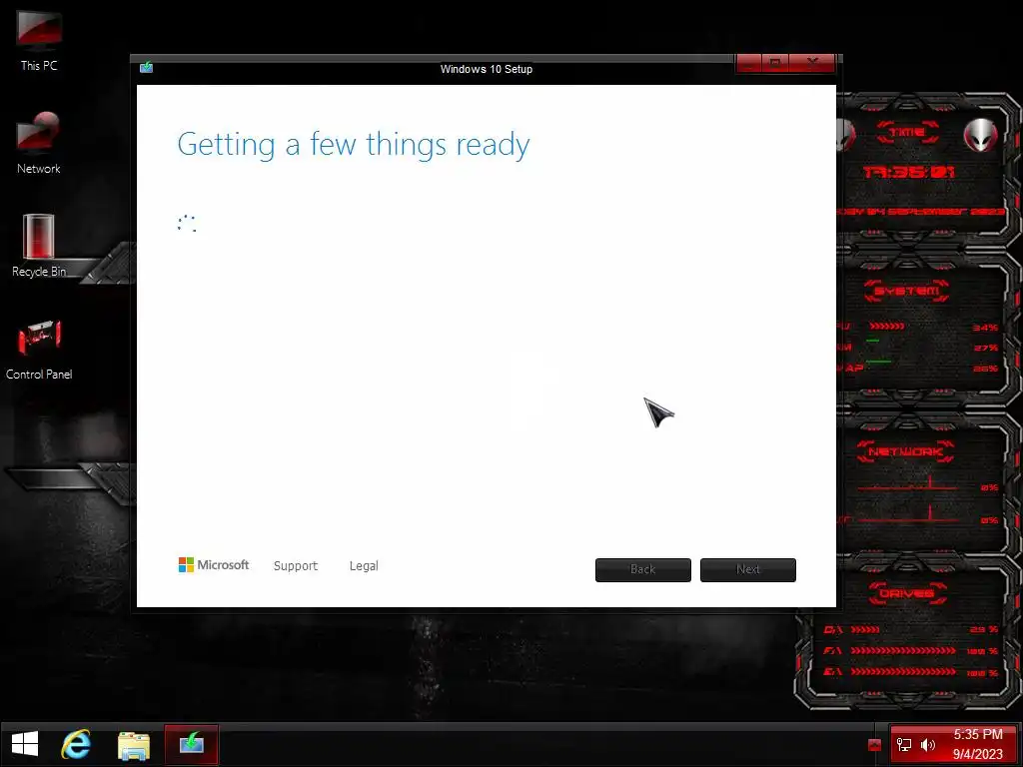Click the D:\ drive usage bar
1023x767 pixels.
click(865, 629)
